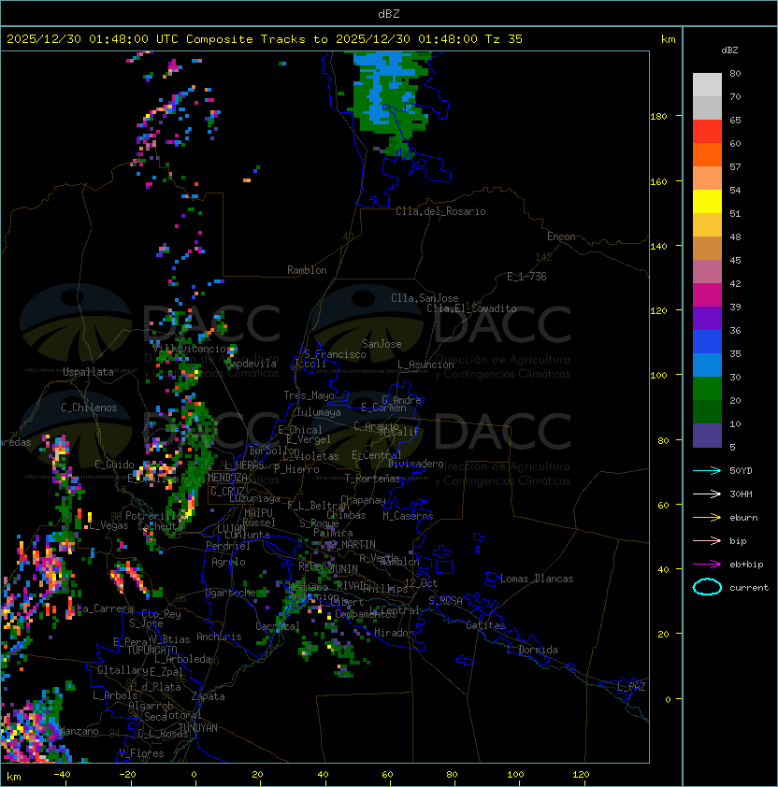Click the Catitas place label
Viewport: 778px width, 787px height.
[x=485, y=625]
